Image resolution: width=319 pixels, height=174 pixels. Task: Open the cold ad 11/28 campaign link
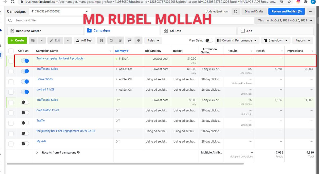pos(46,89)
